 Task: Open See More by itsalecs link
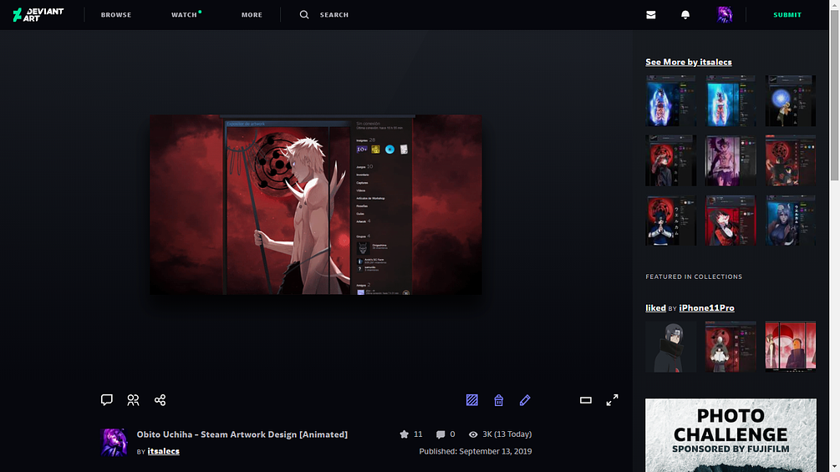click(689, 62)
